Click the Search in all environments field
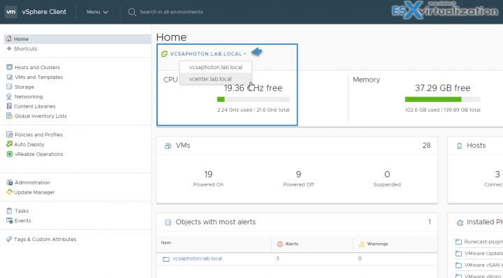The height and width of the screenshot is (278, 503). [x=171, y=12]
